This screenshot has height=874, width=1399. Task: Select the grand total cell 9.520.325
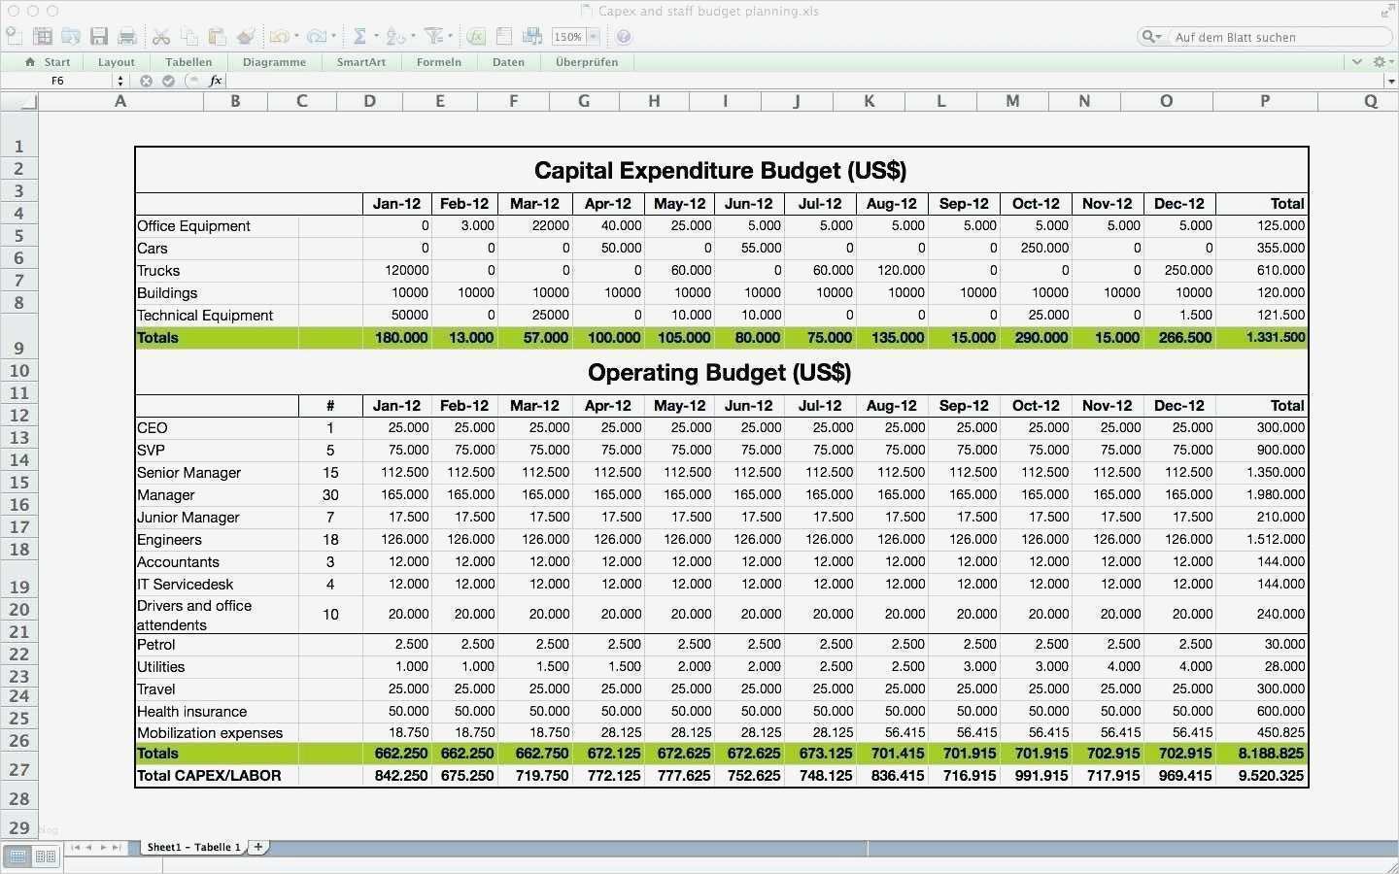pyautogui.click(x=1261, y=776)
